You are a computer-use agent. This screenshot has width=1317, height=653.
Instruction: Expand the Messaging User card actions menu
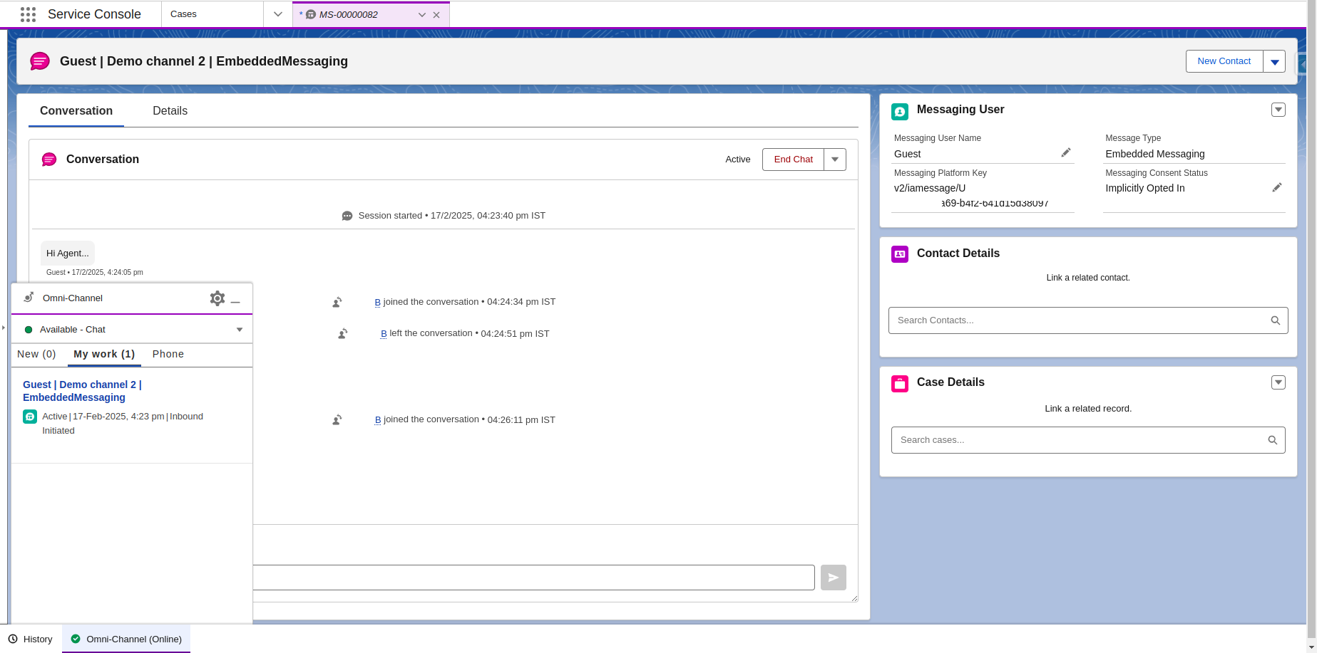coord(1278,110)
